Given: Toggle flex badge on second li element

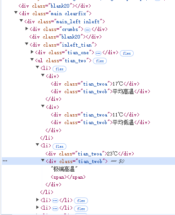Looking at the screenshot, I should [59, 146].
